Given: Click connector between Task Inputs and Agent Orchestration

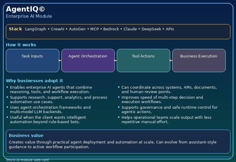Looking at the screenshot, I should point(60,60).
